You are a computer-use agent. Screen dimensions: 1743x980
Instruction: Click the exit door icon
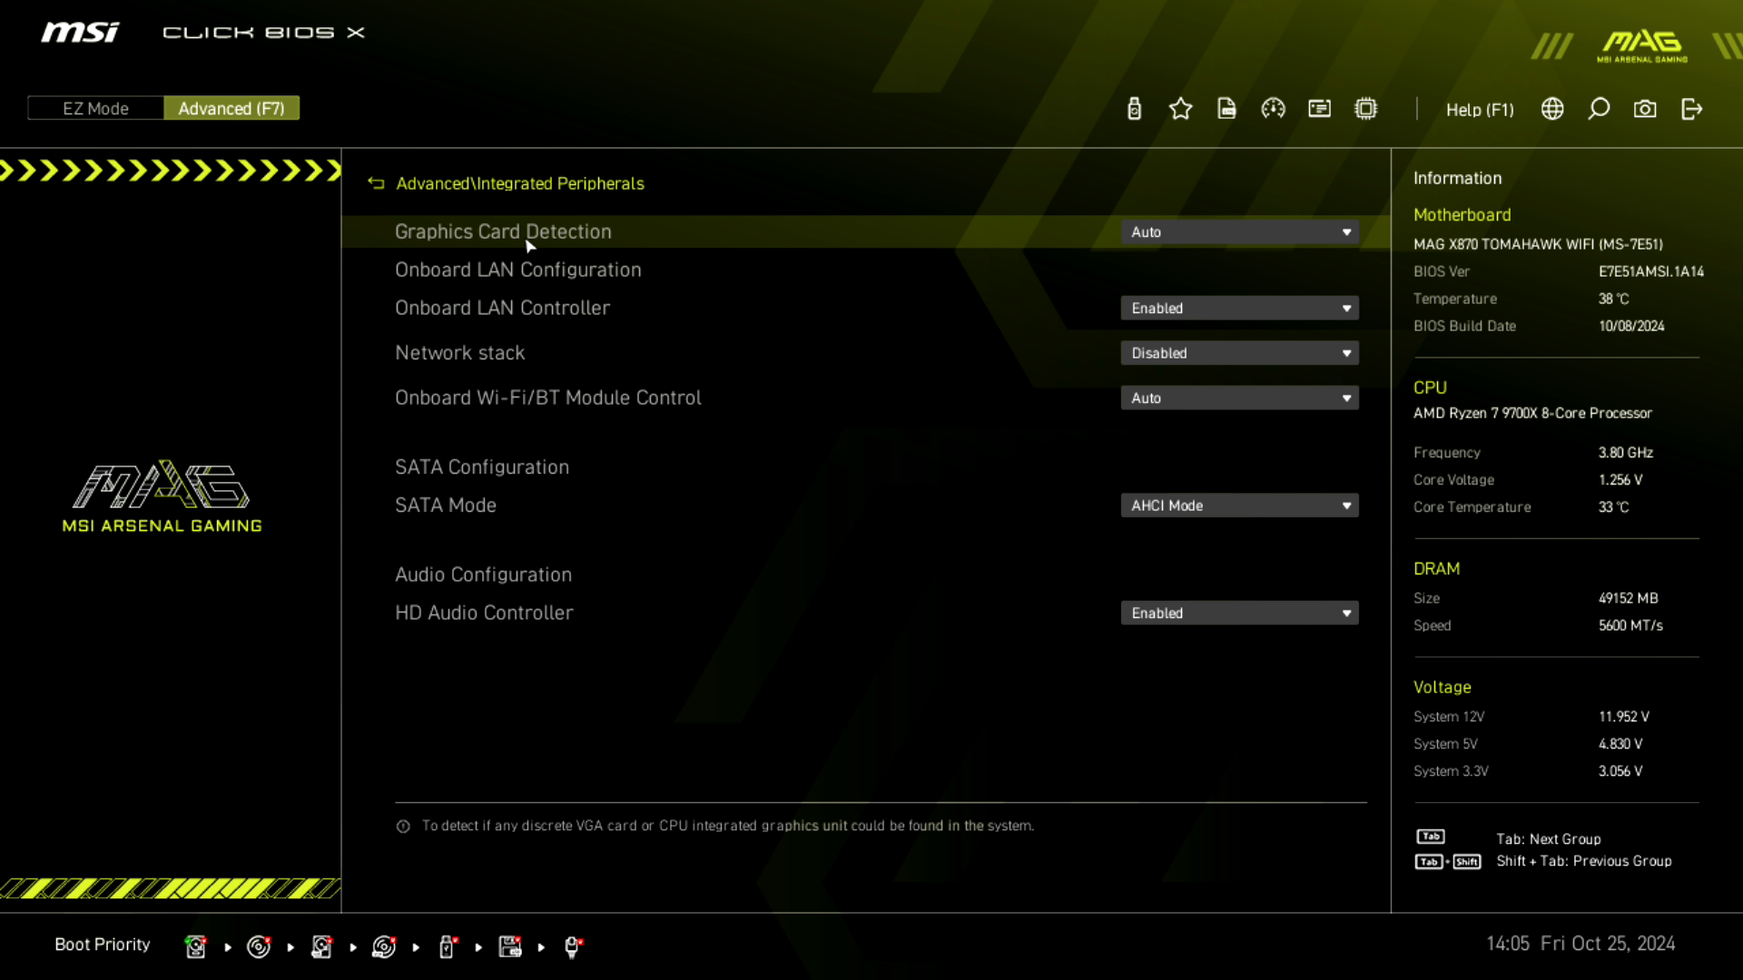[x=1691, y=109]
